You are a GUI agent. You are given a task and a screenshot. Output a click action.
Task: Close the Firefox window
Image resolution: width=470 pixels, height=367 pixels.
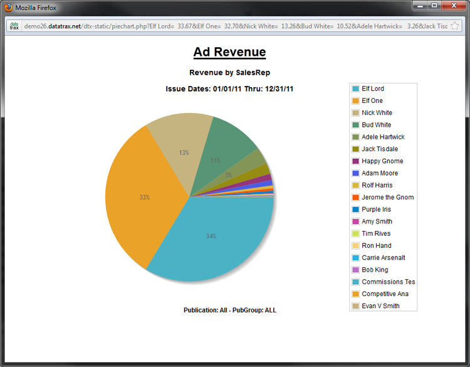[x=454, y=6]
